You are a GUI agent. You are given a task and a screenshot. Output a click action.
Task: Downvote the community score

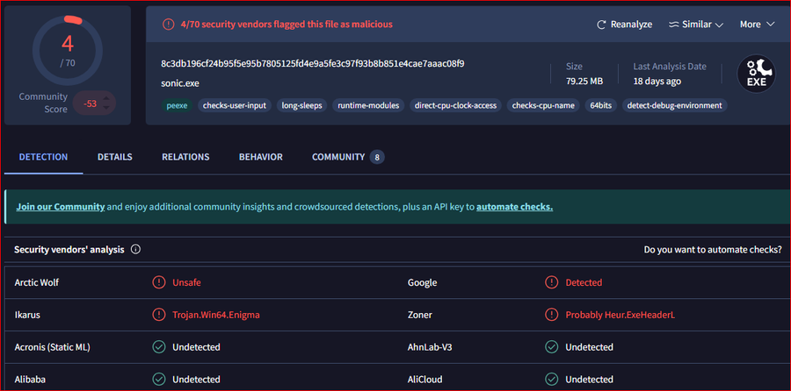point(107,108)
